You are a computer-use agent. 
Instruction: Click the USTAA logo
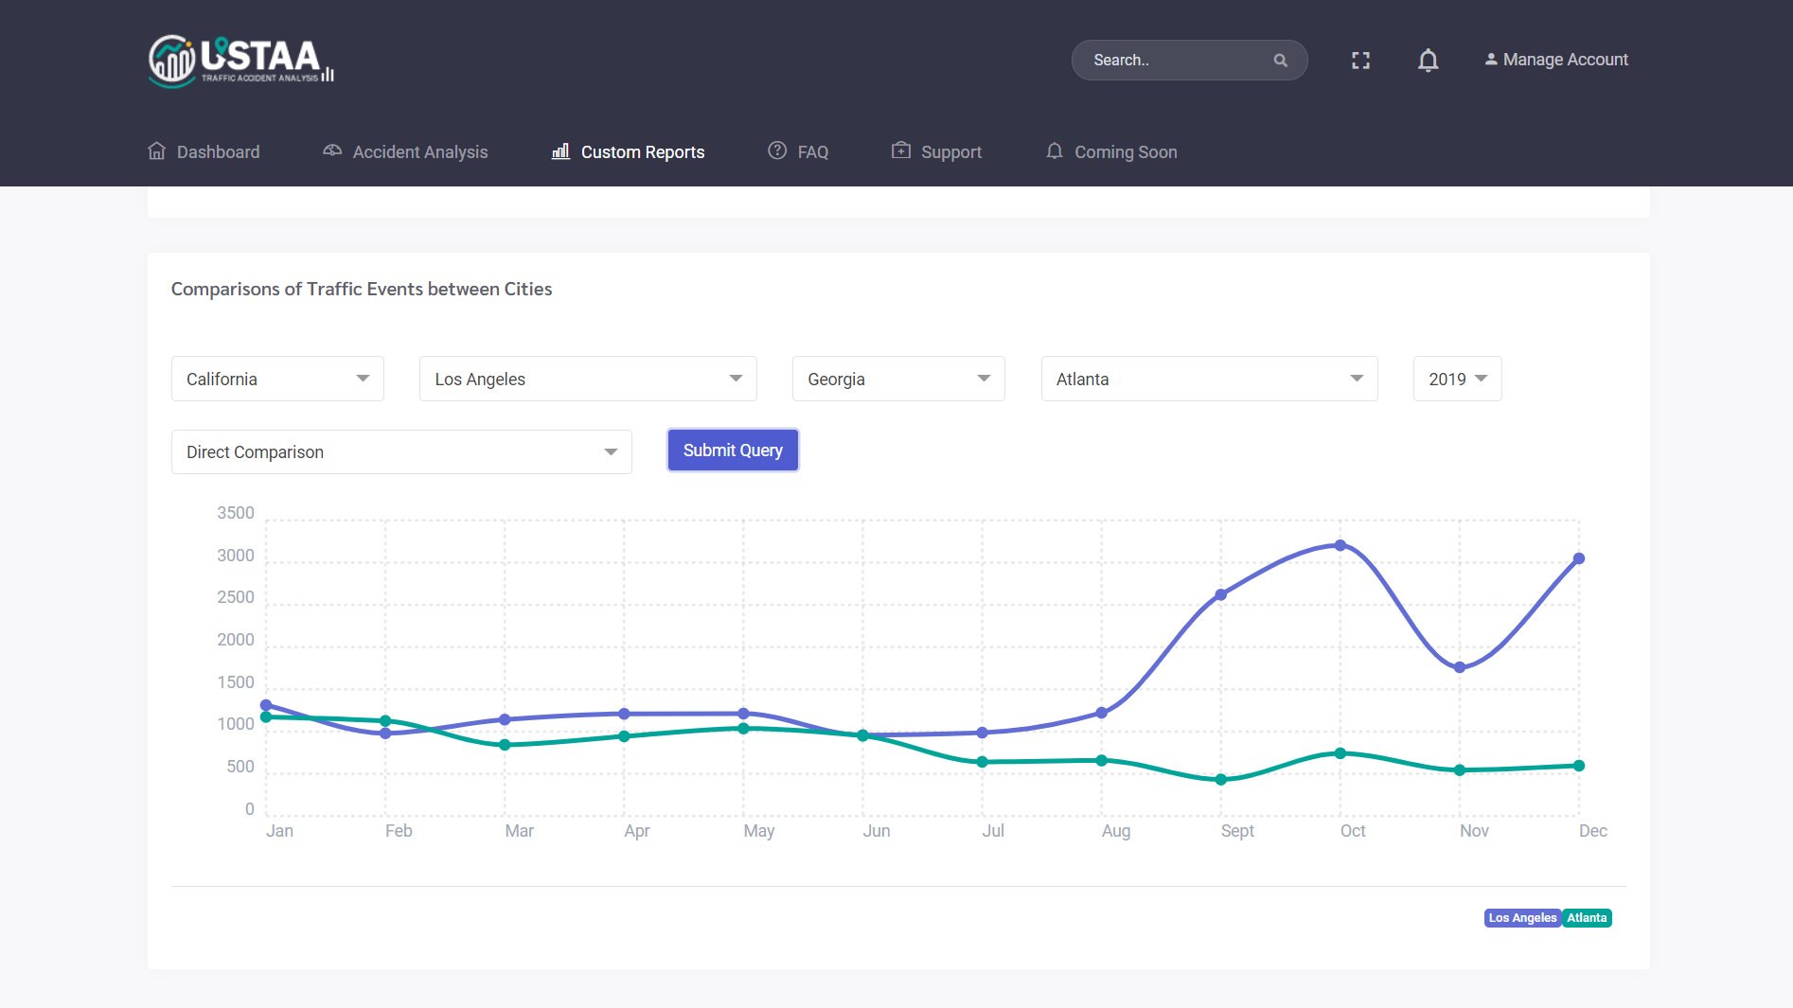[x=240, y=61]
